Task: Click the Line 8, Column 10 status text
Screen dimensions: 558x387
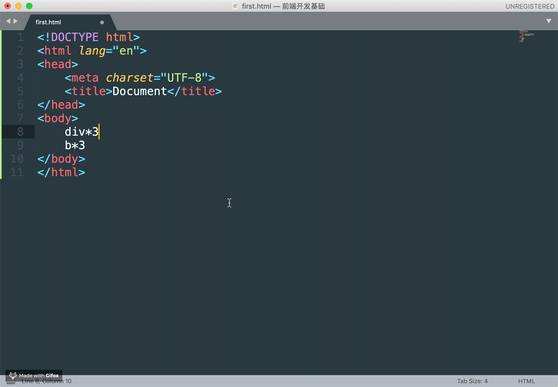Action: [47, 381]
